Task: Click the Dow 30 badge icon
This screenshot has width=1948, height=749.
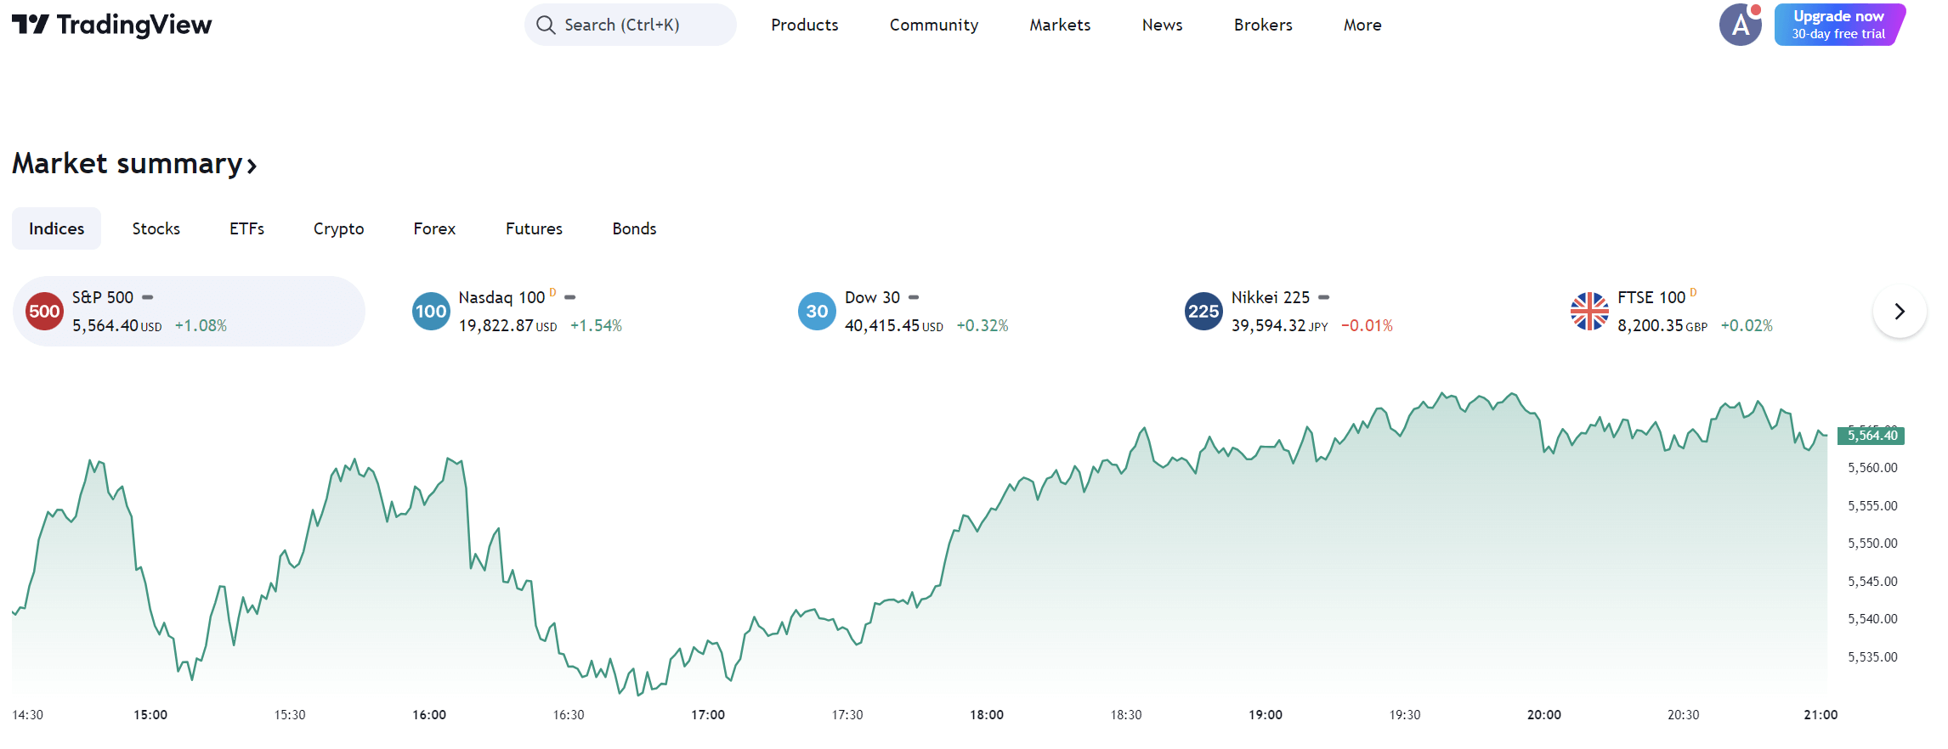Action: [x=817, y=312]
